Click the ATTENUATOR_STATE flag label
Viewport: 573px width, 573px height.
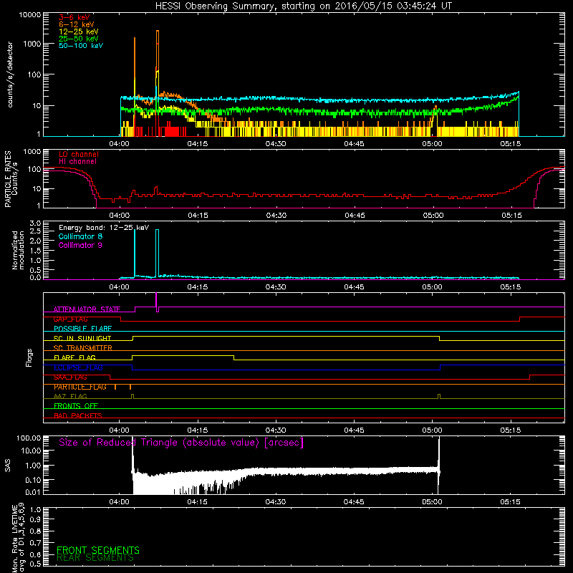coord(87,309)
